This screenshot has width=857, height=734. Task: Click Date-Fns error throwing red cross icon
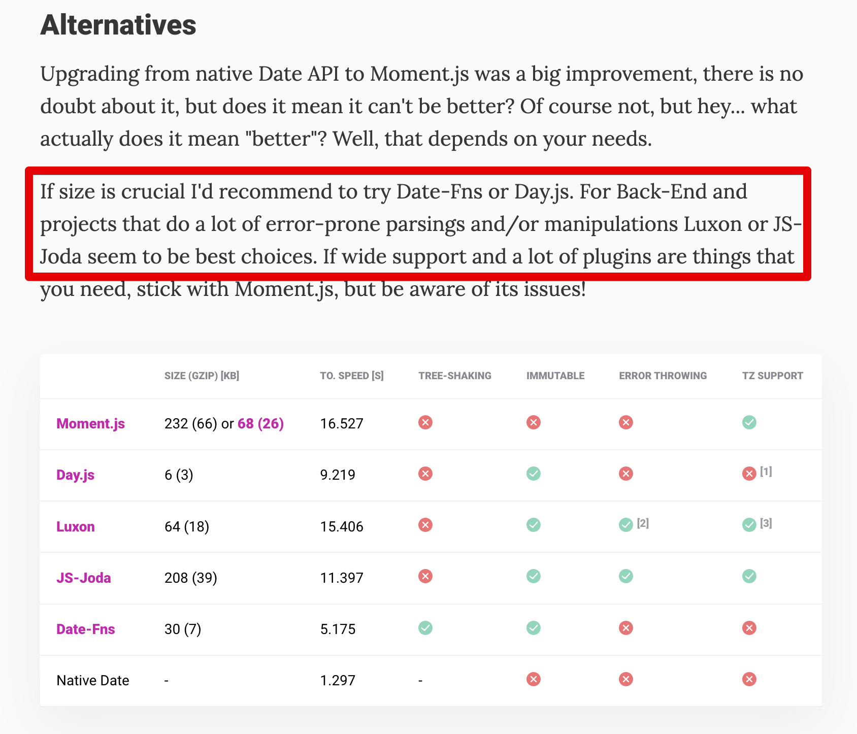tap(626, 628)
